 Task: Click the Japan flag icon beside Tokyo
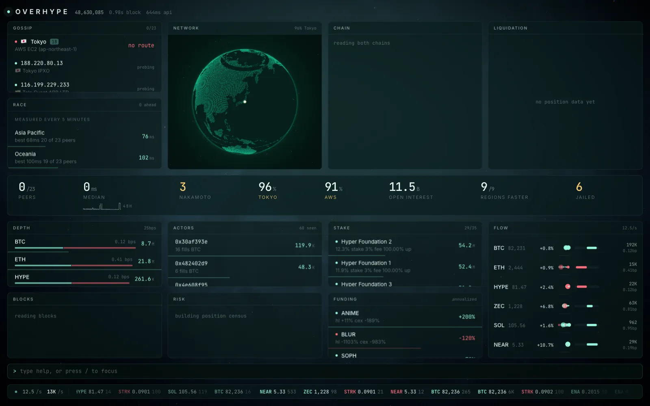(24, 41)
